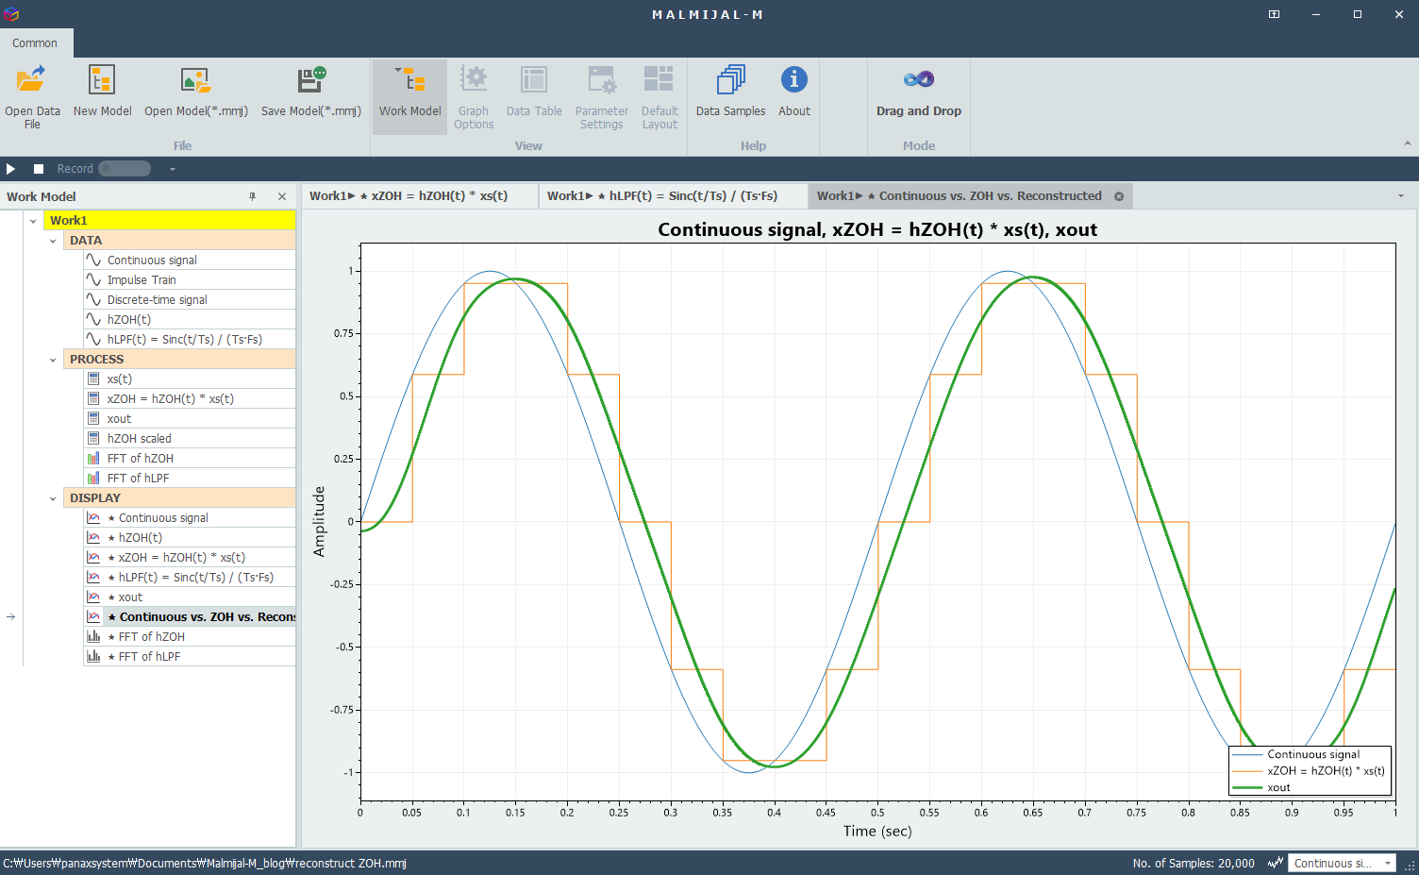Start simulation with the play button
This screenshot has height=875, width=1419.
tap(11, 169)
